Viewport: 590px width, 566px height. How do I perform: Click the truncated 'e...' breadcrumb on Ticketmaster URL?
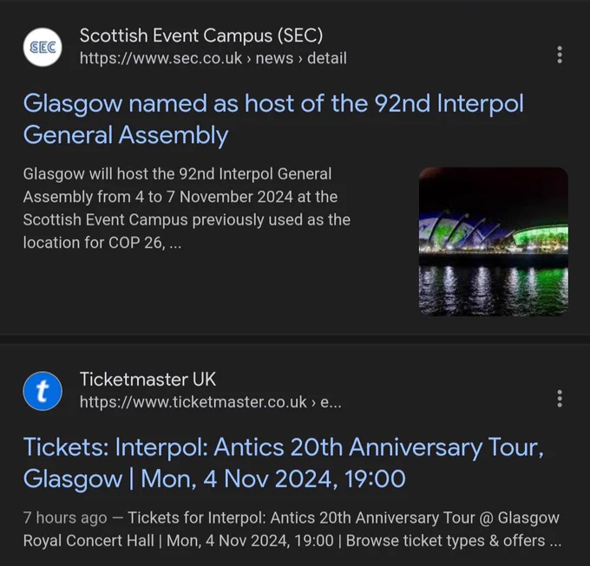pos(331,402)
